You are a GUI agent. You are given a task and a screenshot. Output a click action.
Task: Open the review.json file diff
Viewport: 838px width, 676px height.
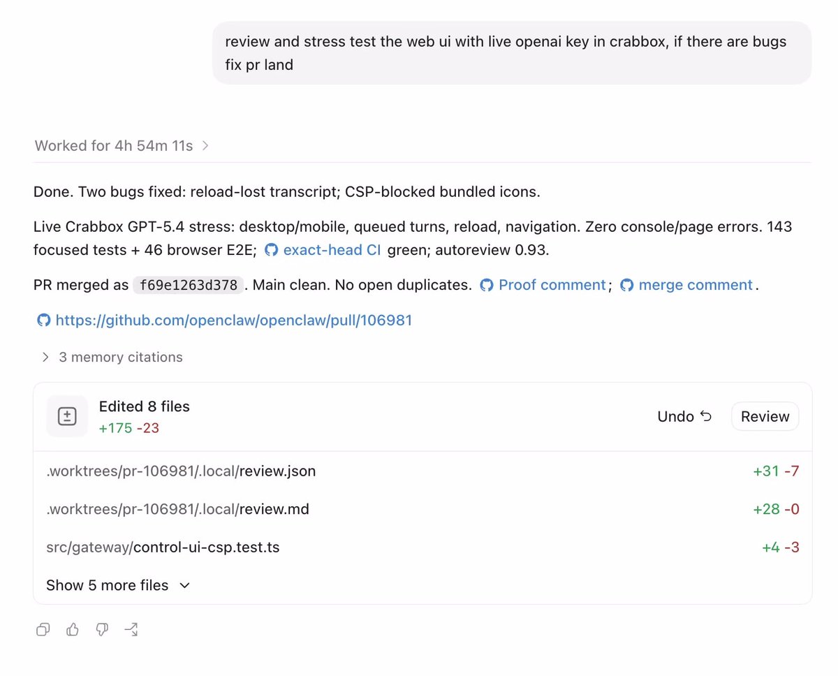click(422, 471)
